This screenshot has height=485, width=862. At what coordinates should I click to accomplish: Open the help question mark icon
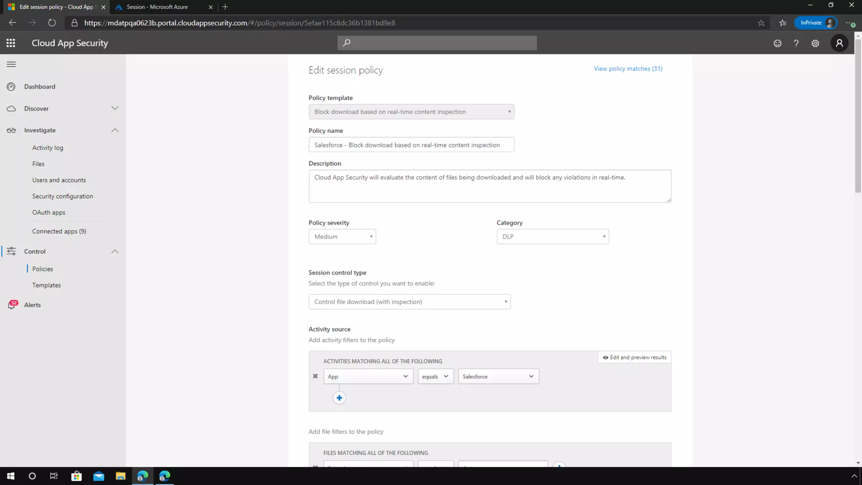tap(796, 43)
